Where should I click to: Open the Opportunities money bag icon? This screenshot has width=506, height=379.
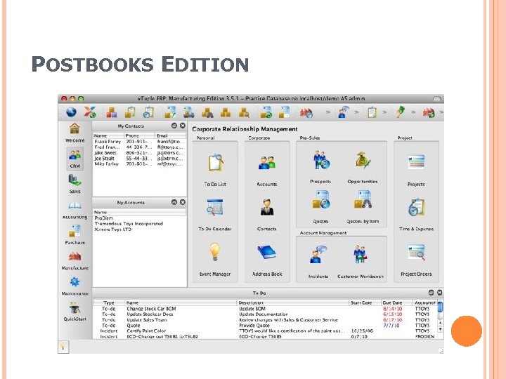coord(363,160)
